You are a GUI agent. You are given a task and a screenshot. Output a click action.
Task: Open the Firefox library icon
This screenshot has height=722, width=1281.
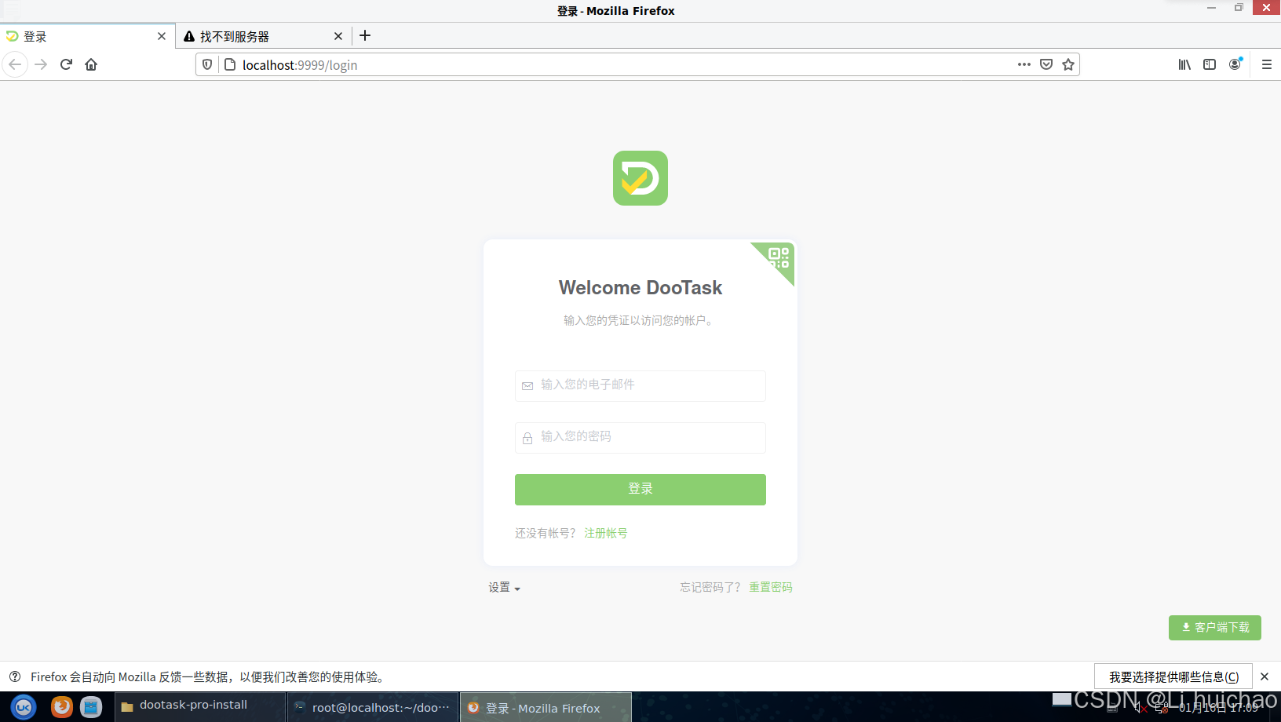click(1184, 64)
